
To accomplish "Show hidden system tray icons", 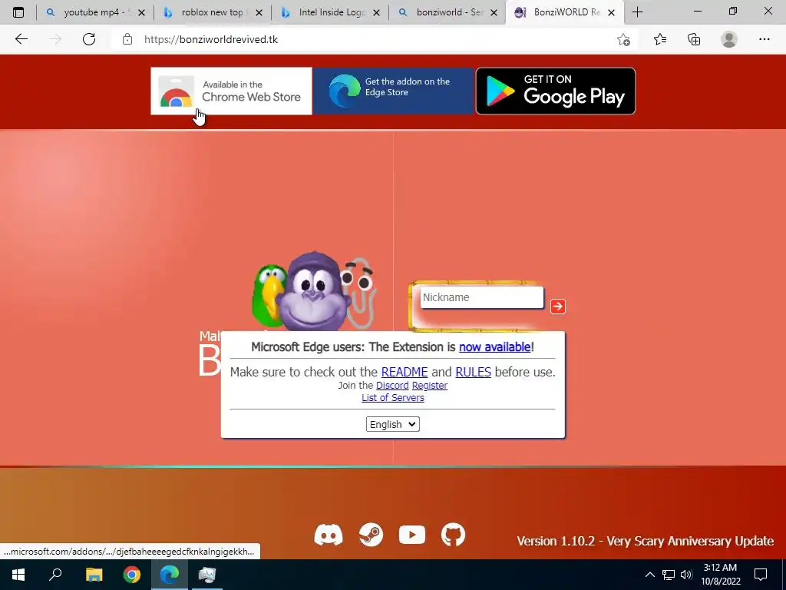I will click(649, 575).
